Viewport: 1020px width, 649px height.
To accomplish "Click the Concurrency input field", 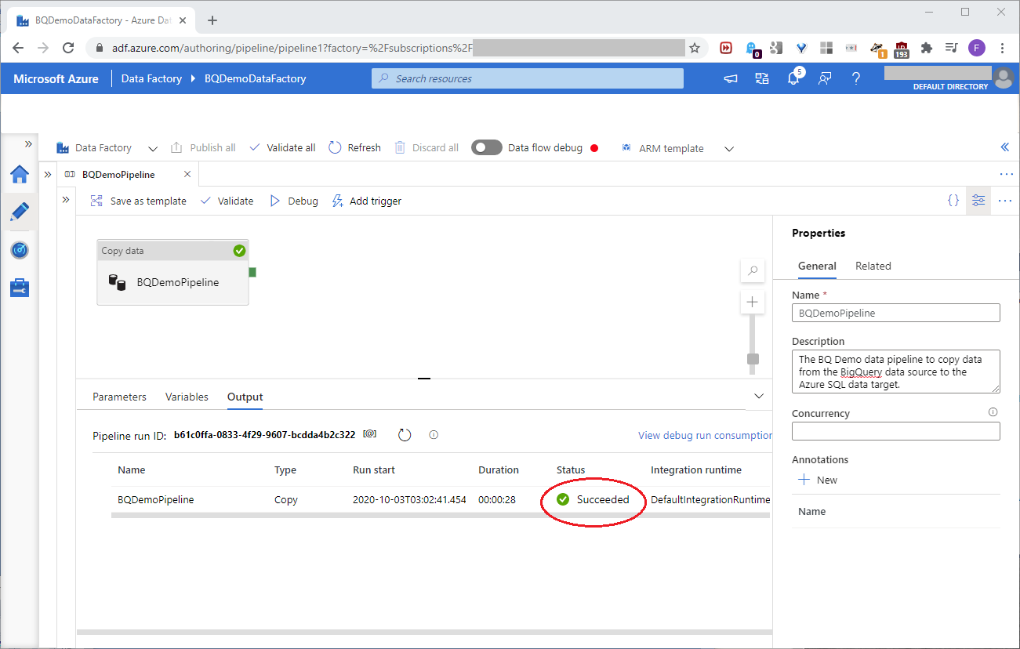I will 896,431.
